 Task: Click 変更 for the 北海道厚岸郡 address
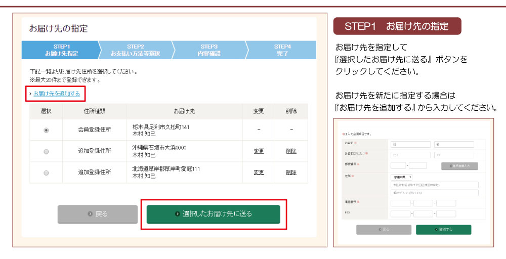pyautogui.click(x=259, y=172)
